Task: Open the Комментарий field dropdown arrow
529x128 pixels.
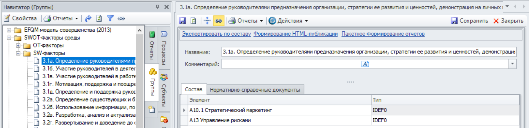Action: pos(512,64)
